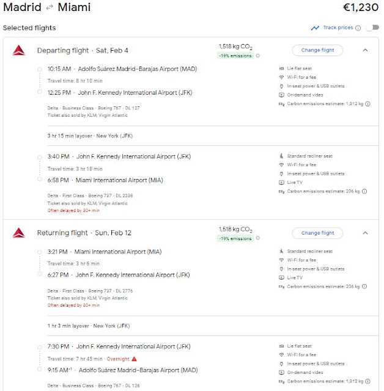Collapse the returning flight details chevron
The image size is (384, 391).
point(366,233)
